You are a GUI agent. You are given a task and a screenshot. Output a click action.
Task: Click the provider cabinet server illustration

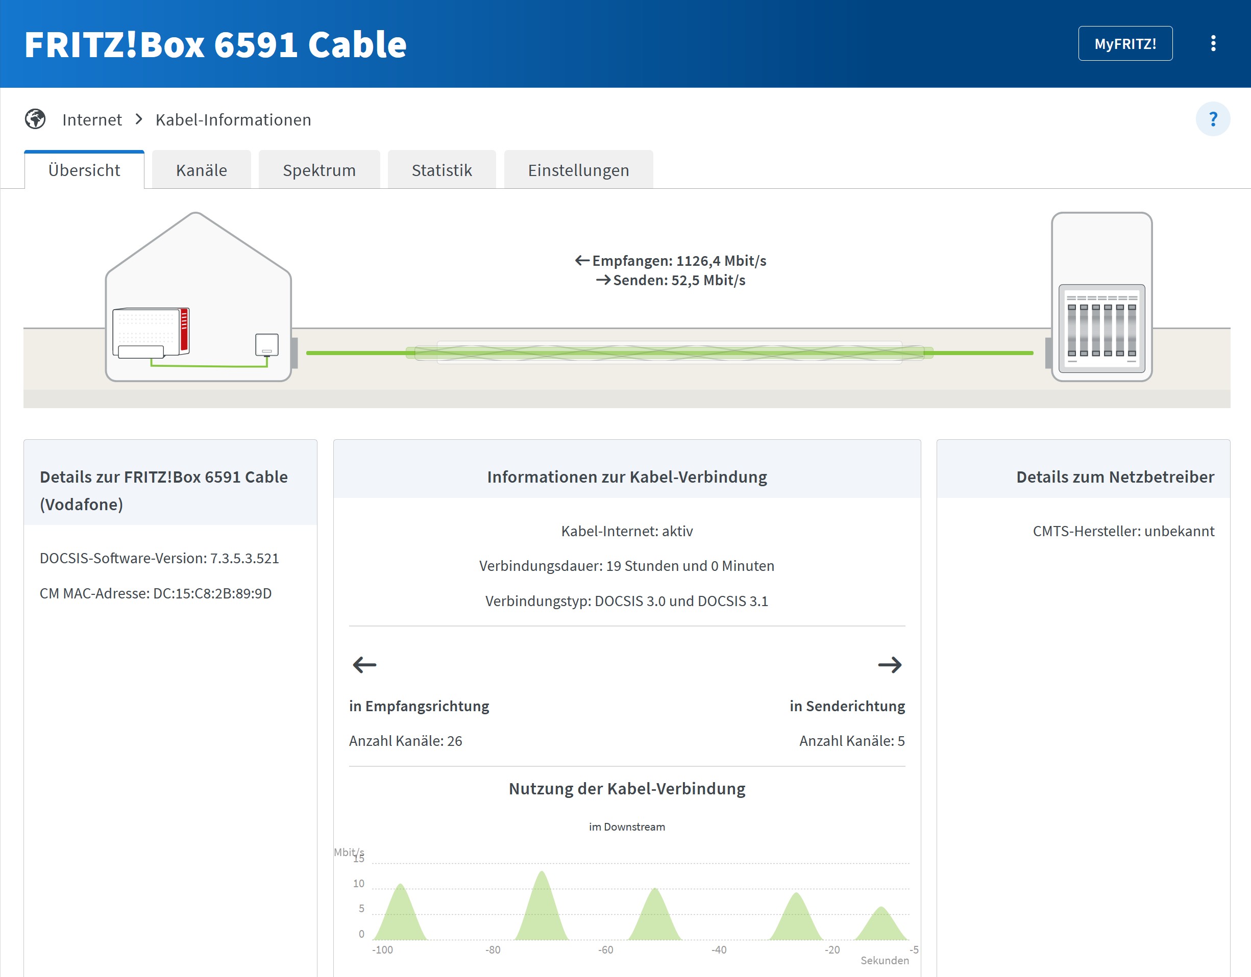point(1101,298)
